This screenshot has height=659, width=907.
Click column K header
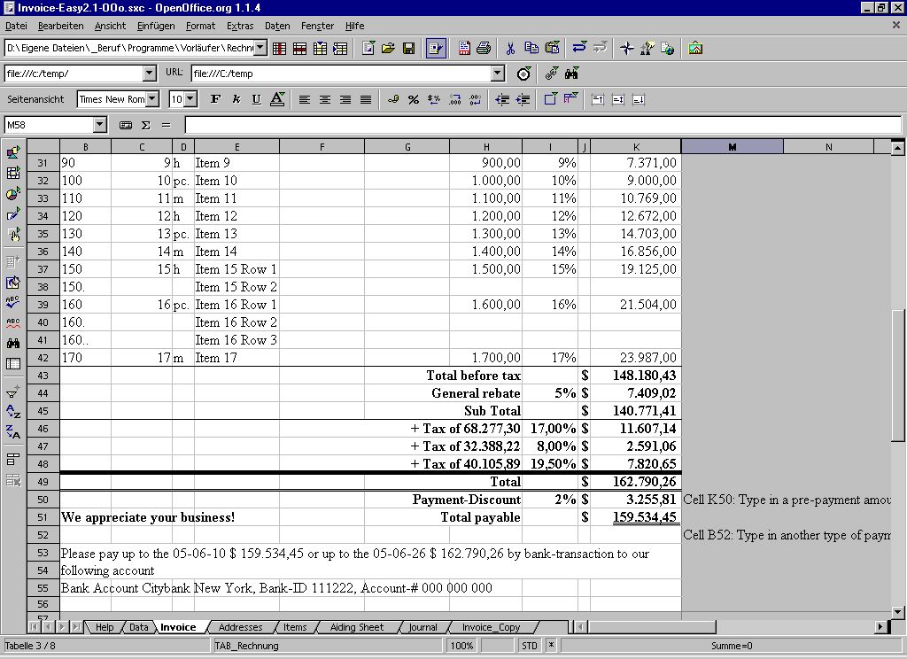coord(635,146)
